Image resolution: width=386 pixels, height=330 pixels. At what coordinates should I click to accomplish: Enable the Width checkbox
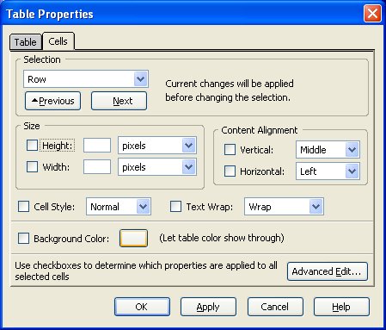32,166
